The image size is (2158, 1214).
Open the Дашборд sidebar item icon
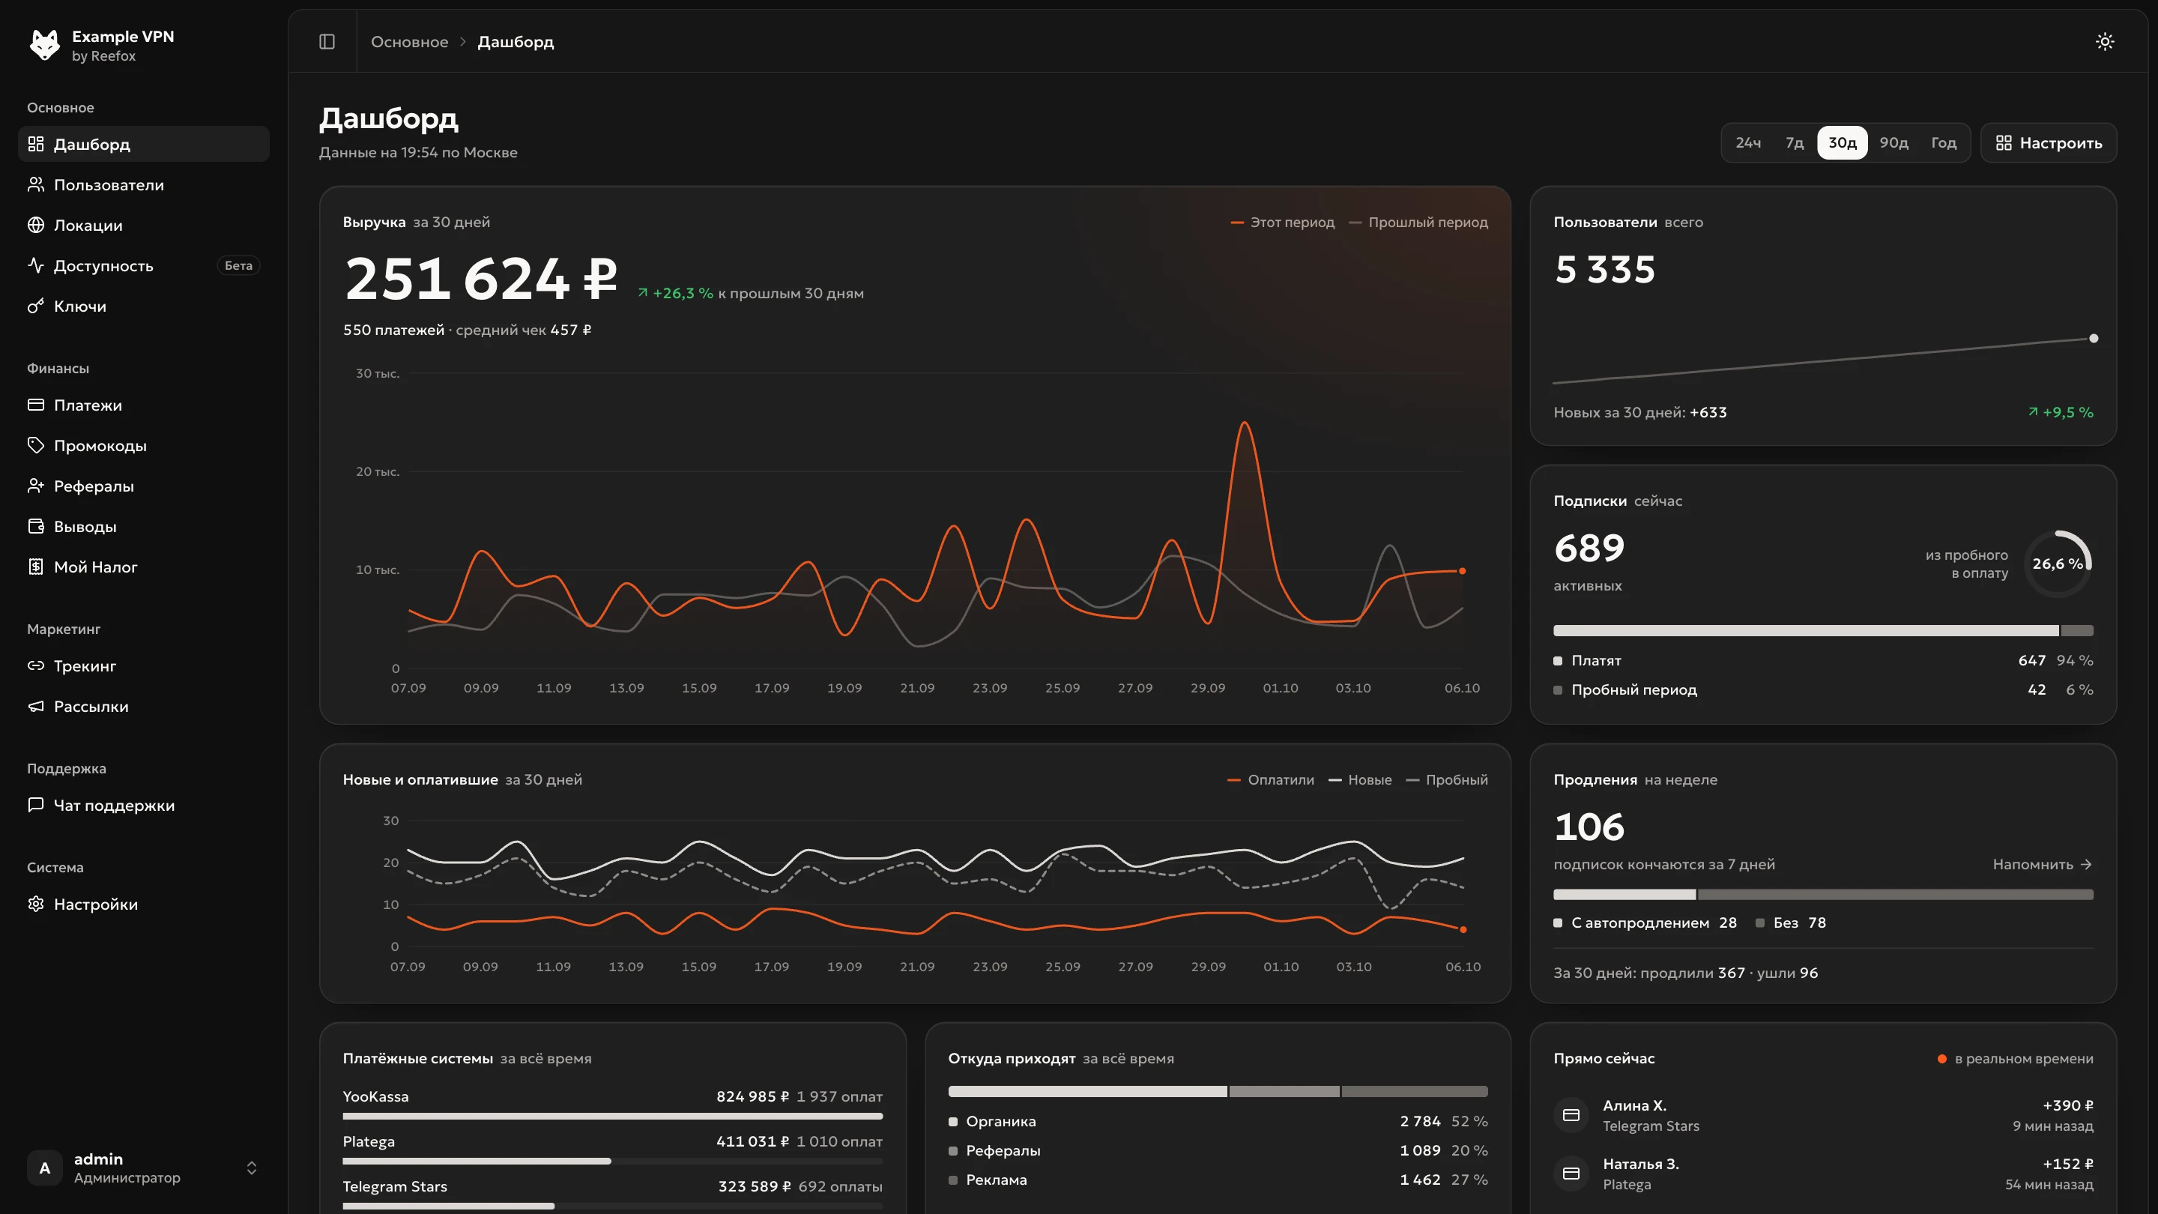pyautogui.click(x=35, y=144)
